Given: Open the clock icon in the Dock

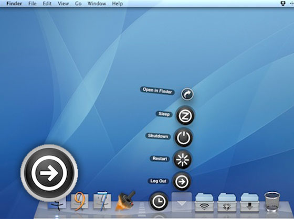Looking at the screenshot, I should [159, 201].
